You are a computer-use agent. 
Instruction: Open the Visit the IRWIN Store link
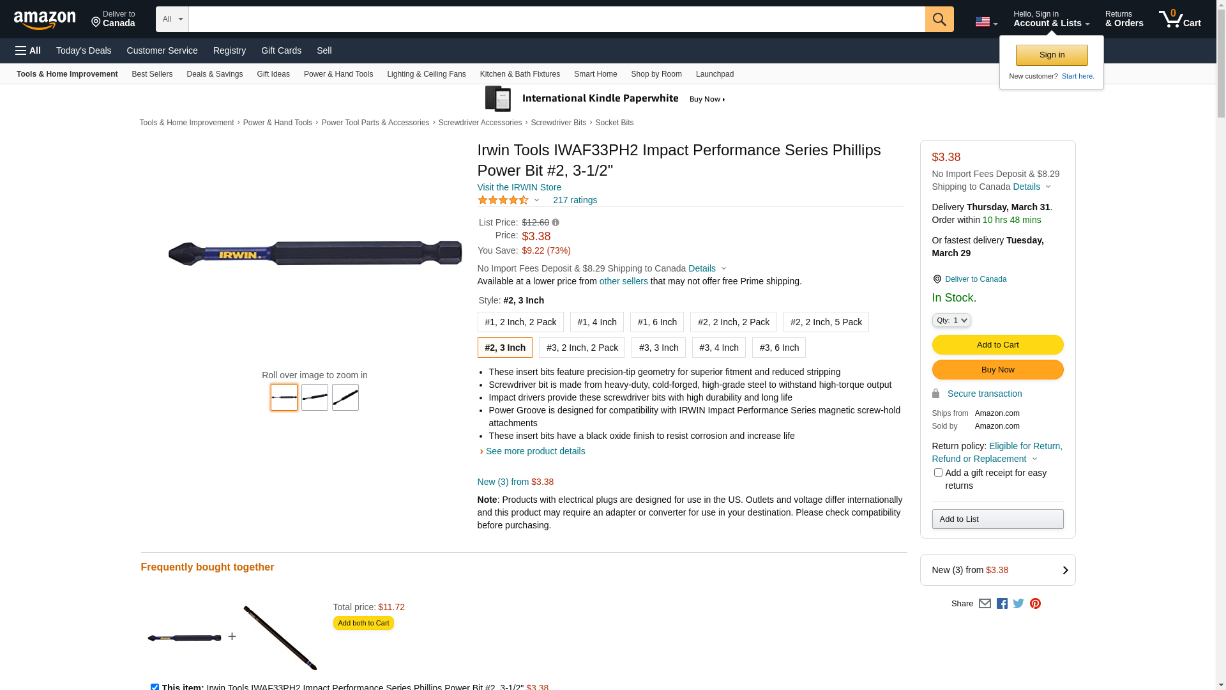[519, 187]
